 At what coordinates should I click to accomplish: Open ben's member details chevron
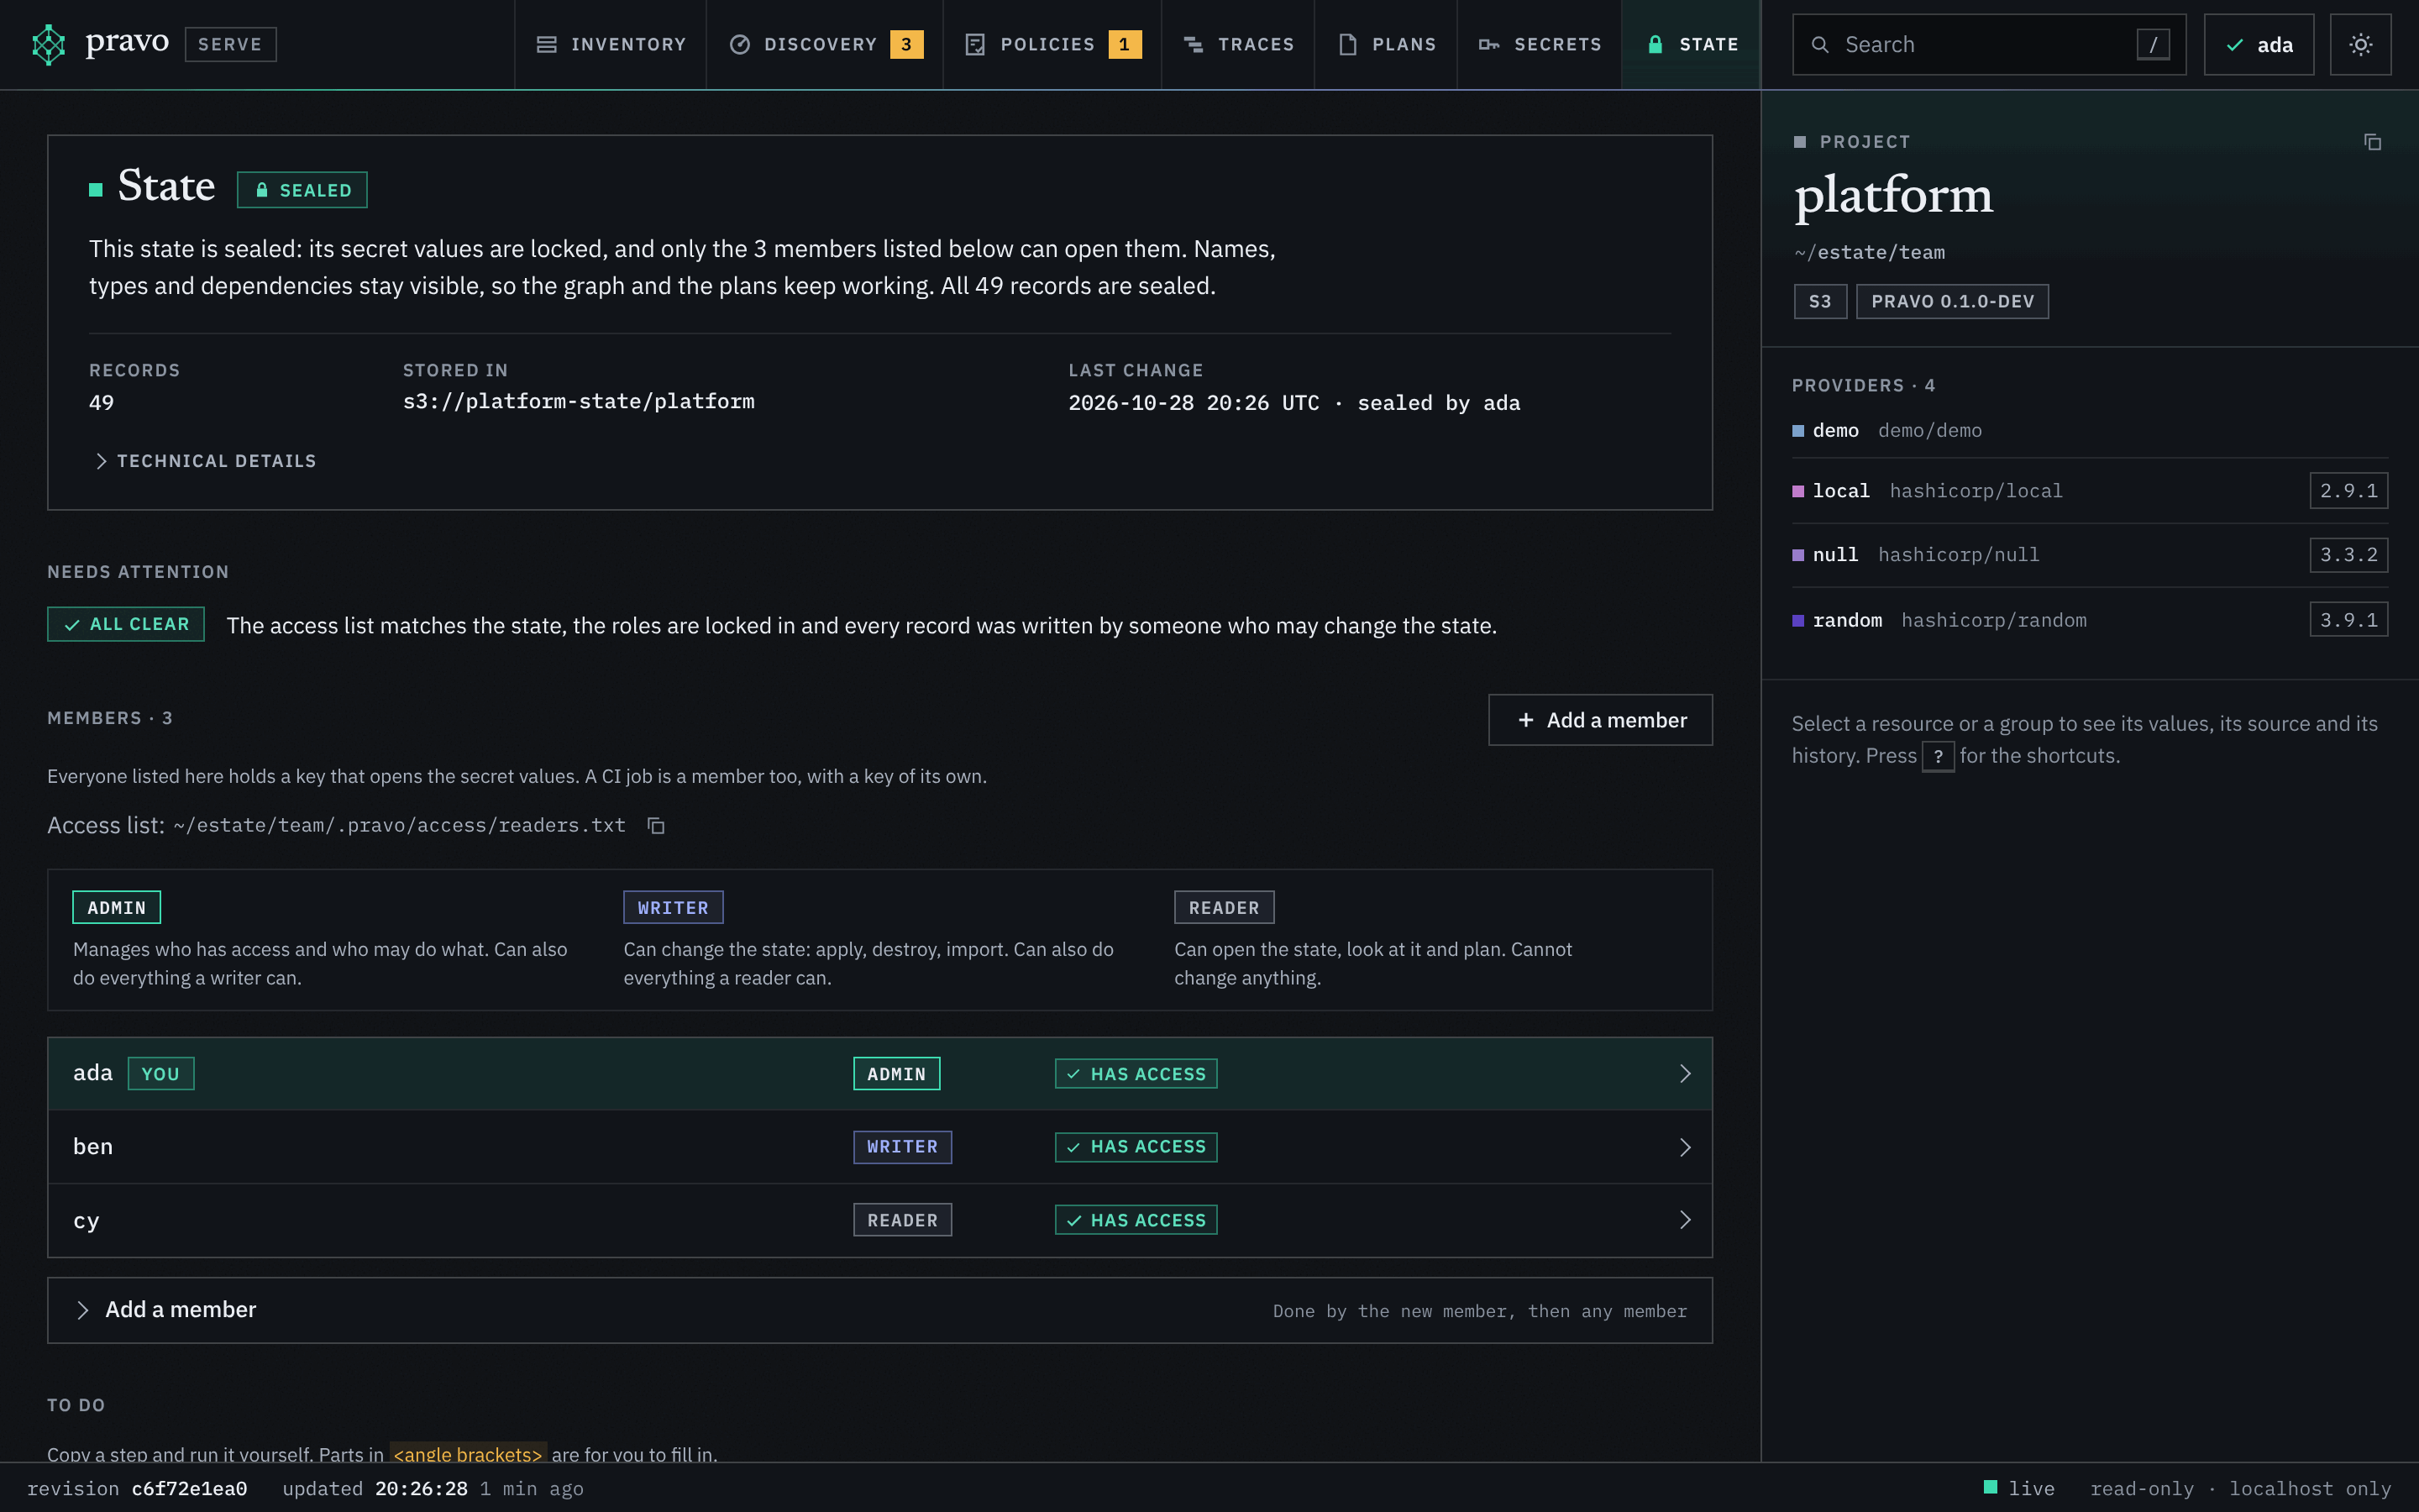[x=1684, y=1147]
